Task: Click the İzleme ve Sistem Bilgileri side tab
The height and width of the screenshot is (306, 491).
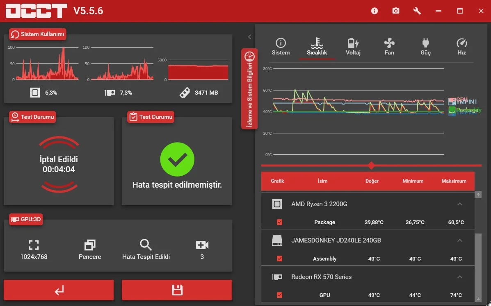Action: click(x=249, y=89)
